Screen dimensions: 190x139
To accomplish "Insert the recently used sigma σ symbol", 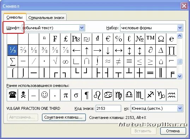I will click(x=76, y=95).
